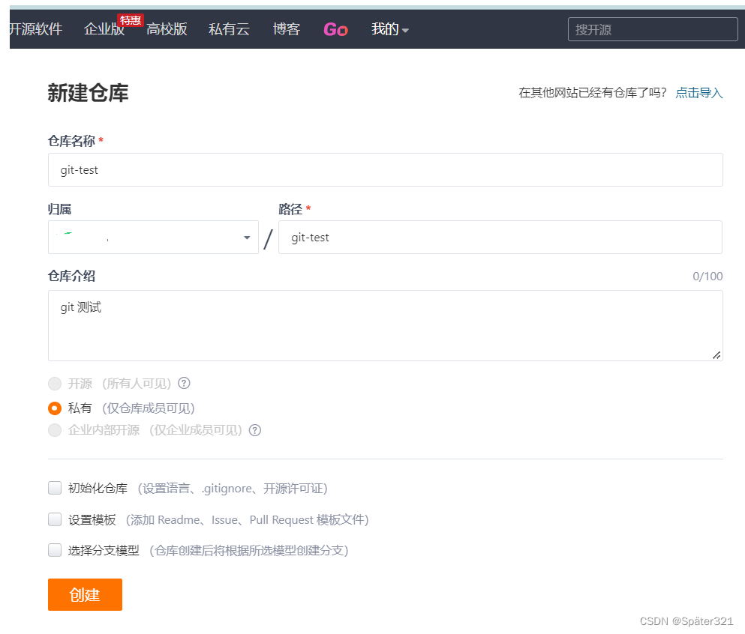Open the Go logo in navigation bar
Viewport: 745px width, 634px height.
tap(335, 29)
